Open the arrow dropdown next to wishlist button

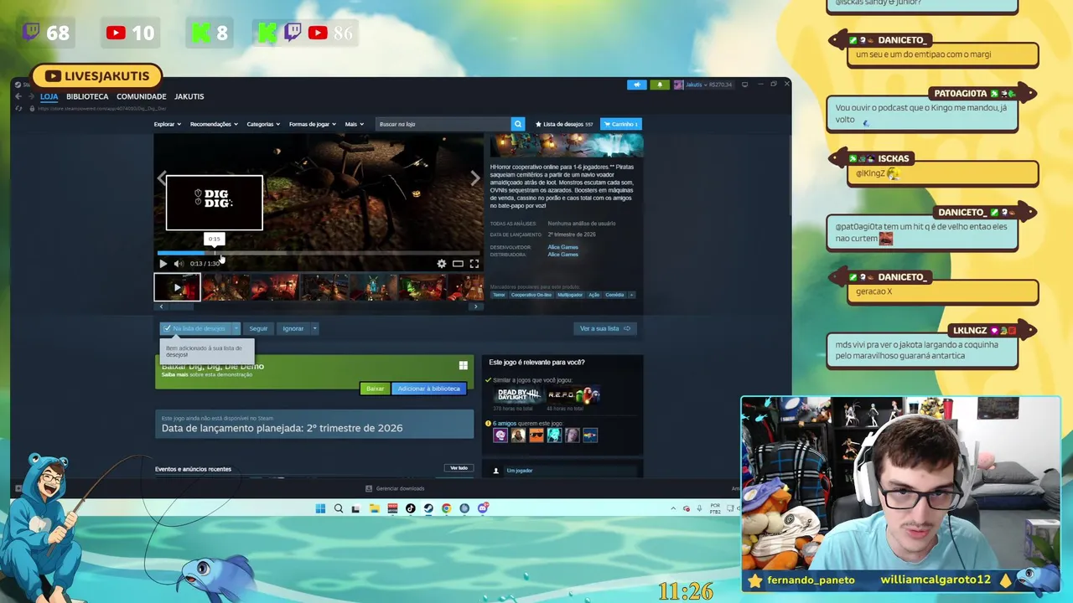[x=236, y=328]
